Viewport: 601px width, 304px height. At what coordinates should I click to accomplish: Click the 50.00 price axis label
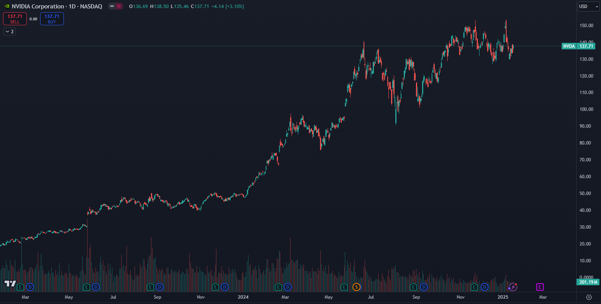[x=585, y=193]
